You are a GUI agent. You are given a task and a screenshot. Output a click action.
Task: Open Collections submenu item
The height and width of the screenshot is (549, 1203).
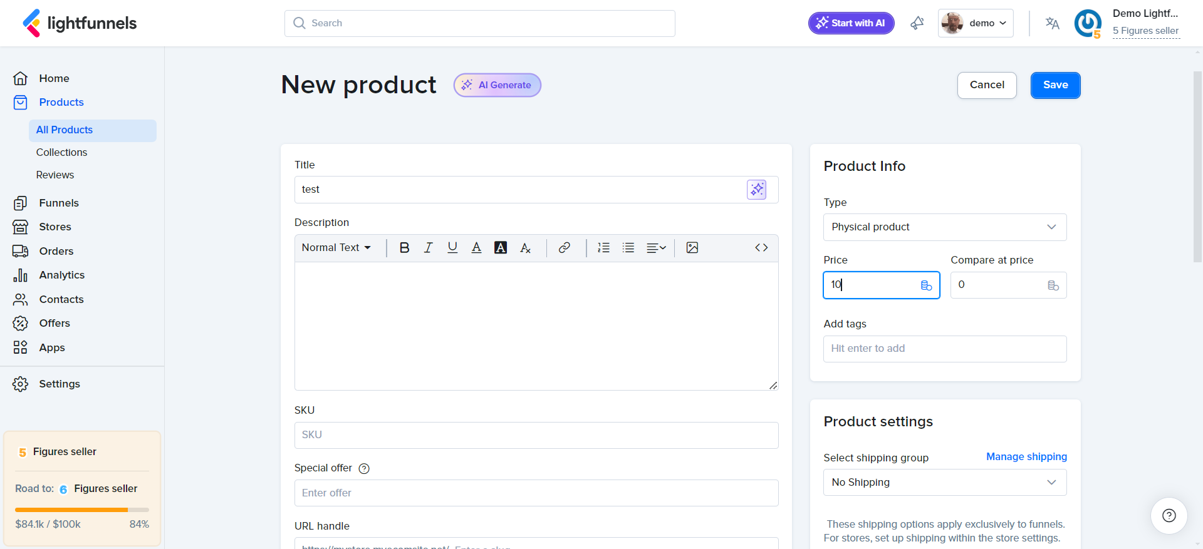[x=61, y=153]
